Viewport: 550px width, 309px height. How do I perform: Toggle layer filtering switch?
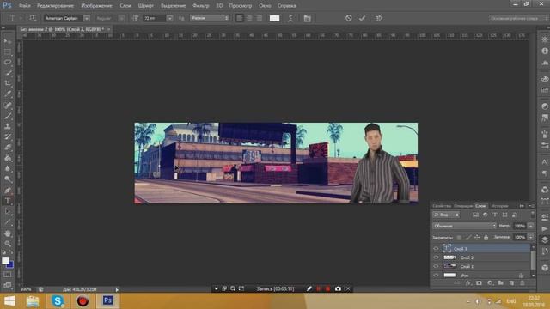pos(533,214)
